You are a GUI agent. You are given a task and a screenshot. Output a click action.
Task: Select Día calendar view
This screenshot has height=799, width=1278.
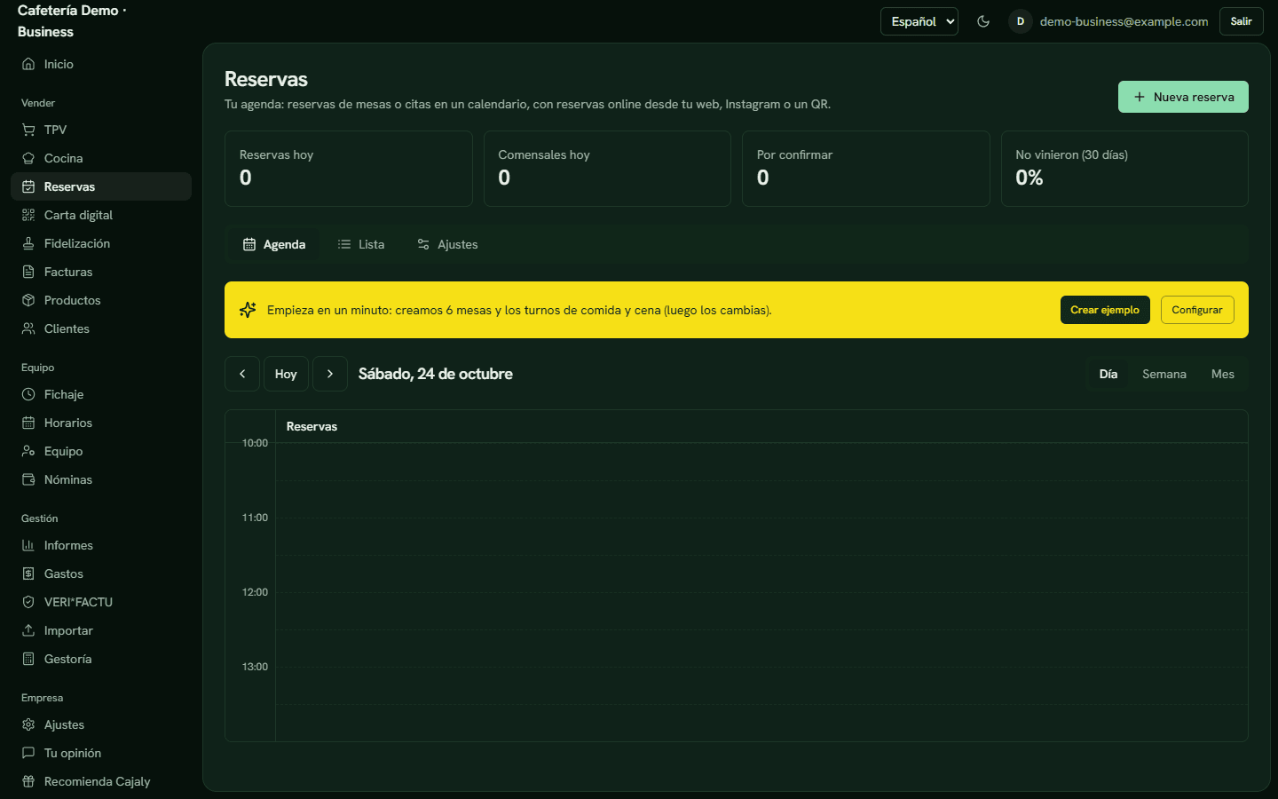1108,374
